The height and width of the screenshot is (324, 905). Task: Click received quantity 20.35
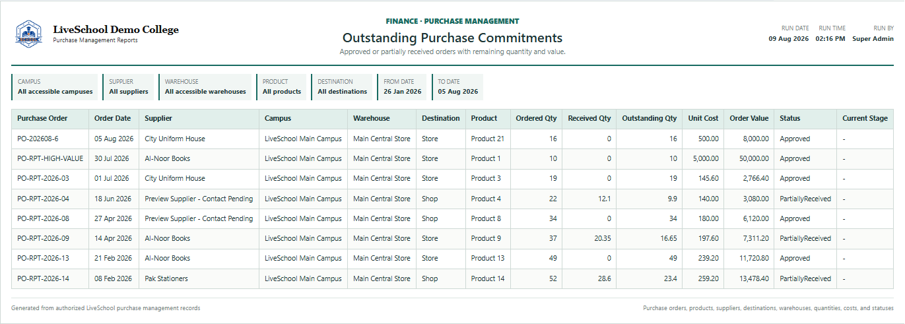pos(601,239)
